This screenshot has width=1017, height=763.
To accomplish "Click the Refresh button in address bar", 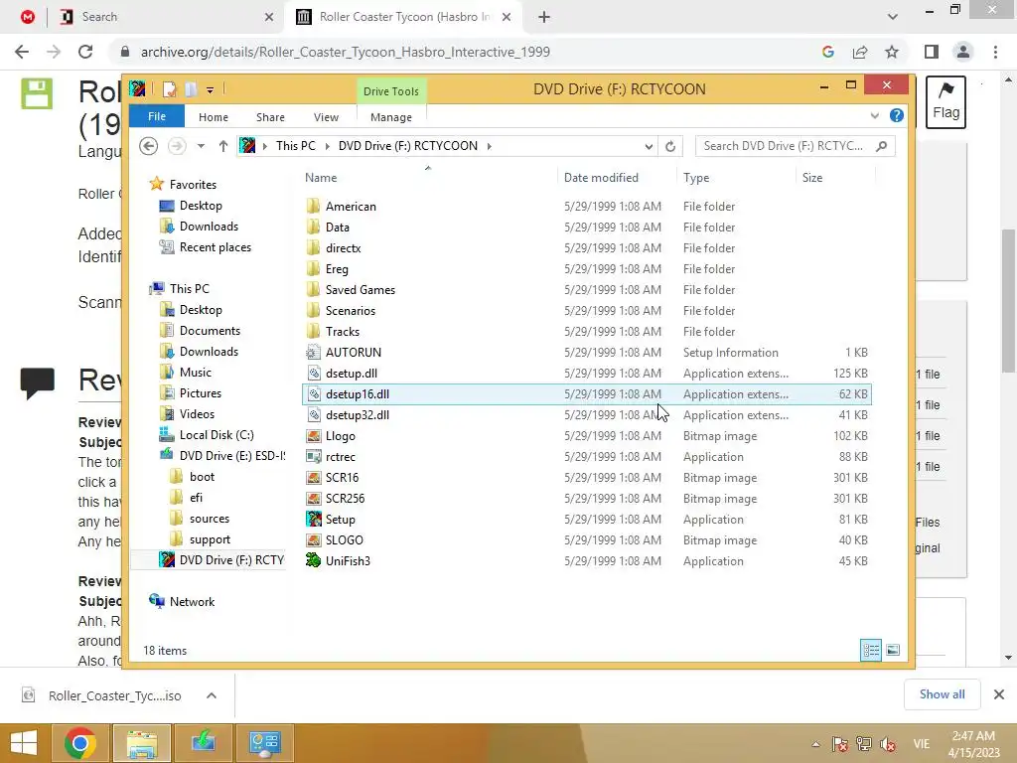I will coord(670,146).
